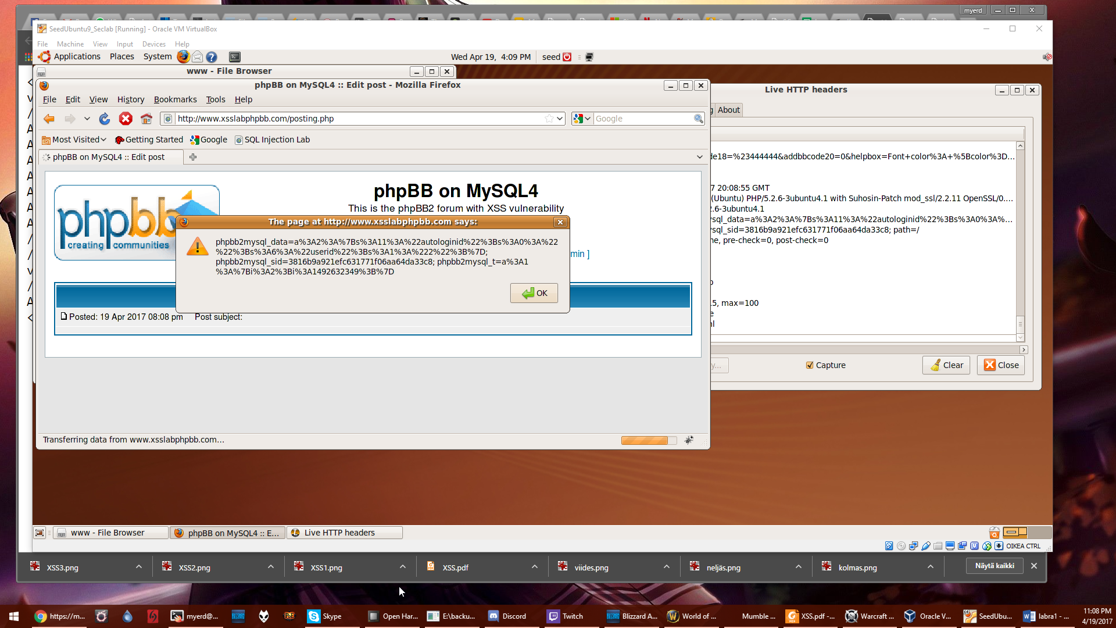Open new tab with plus icon
Image resolution: width=1116 pixels, height=628 pixels.
click(193, 157)
